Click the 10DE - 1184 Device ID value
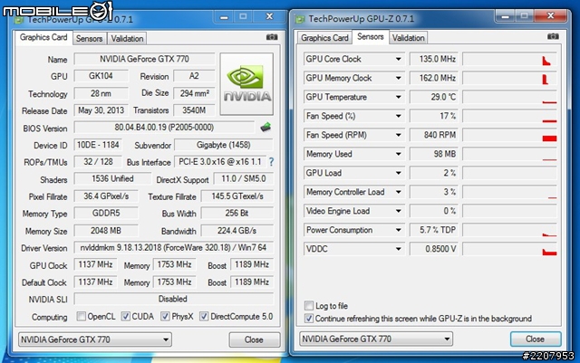The width and height of the screenshot is (580, 363). click(x=98, y=145)
